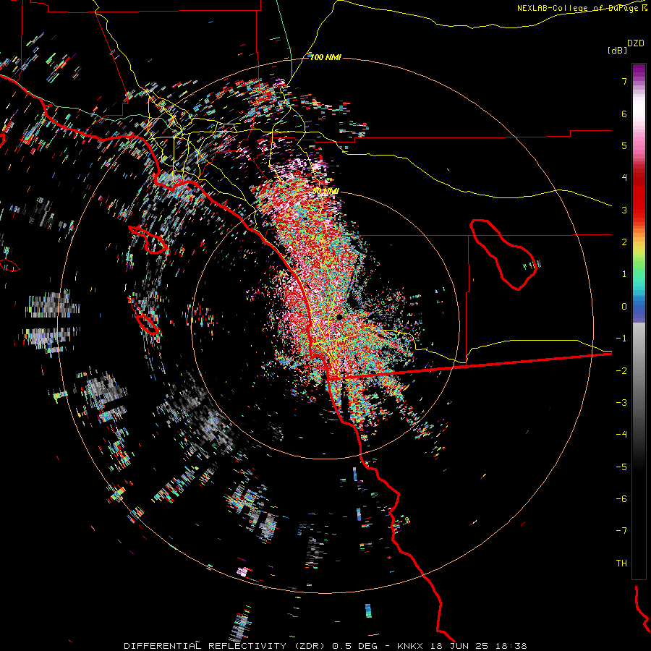Click the [dB] unit label
651x651 pixels.
pyautogui.click(x=618, y=50)
